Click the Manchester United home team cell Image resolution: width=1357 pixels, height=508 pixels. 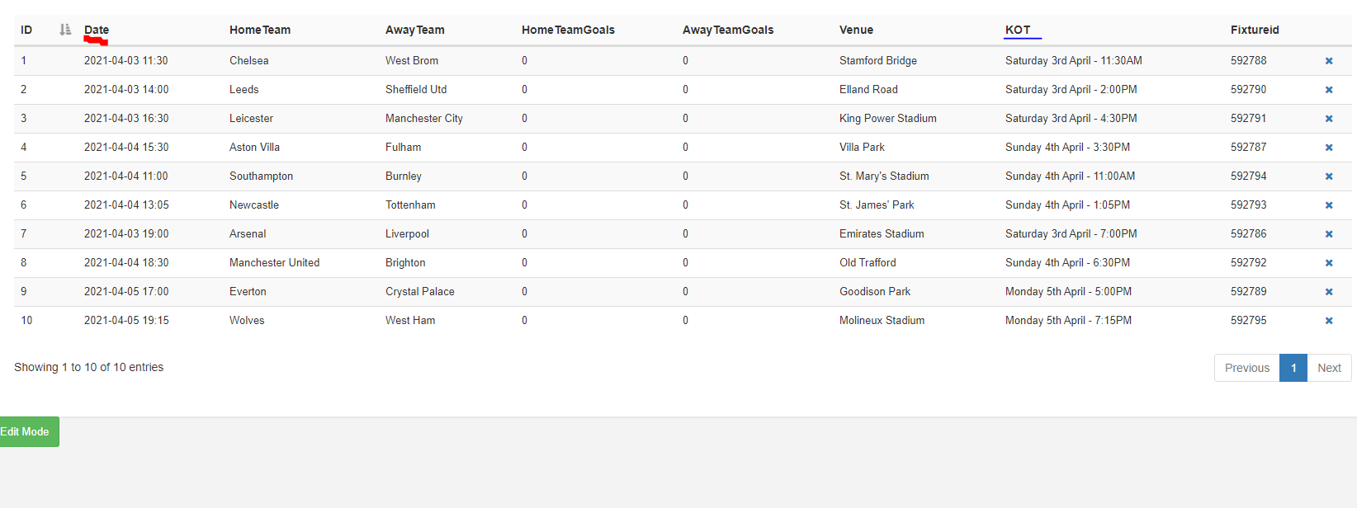pos(274,263)
